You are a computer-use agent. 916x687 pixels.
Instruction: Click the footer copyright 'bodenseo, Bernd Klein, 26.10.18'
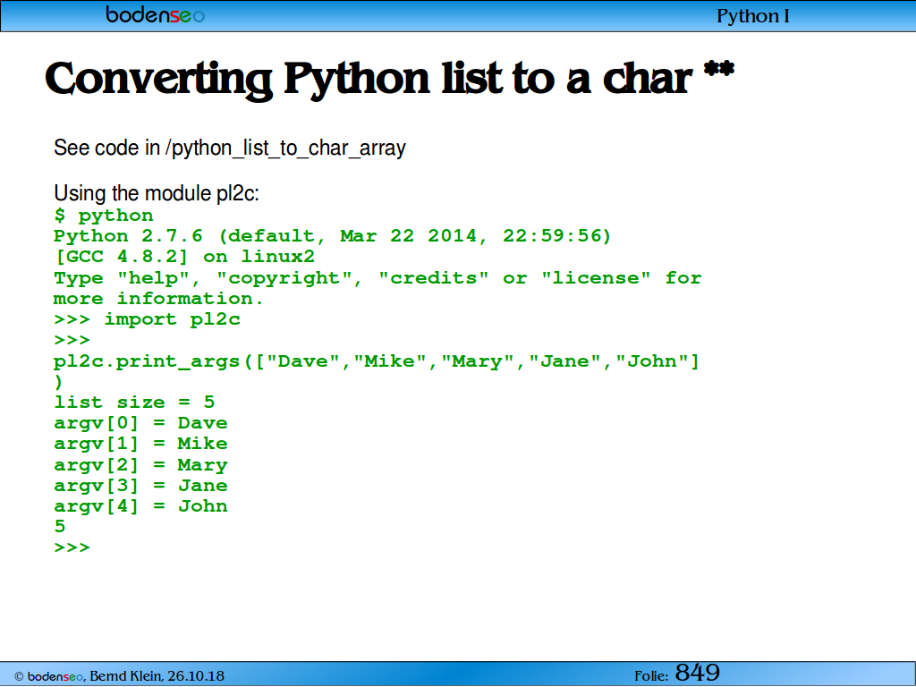119,676
